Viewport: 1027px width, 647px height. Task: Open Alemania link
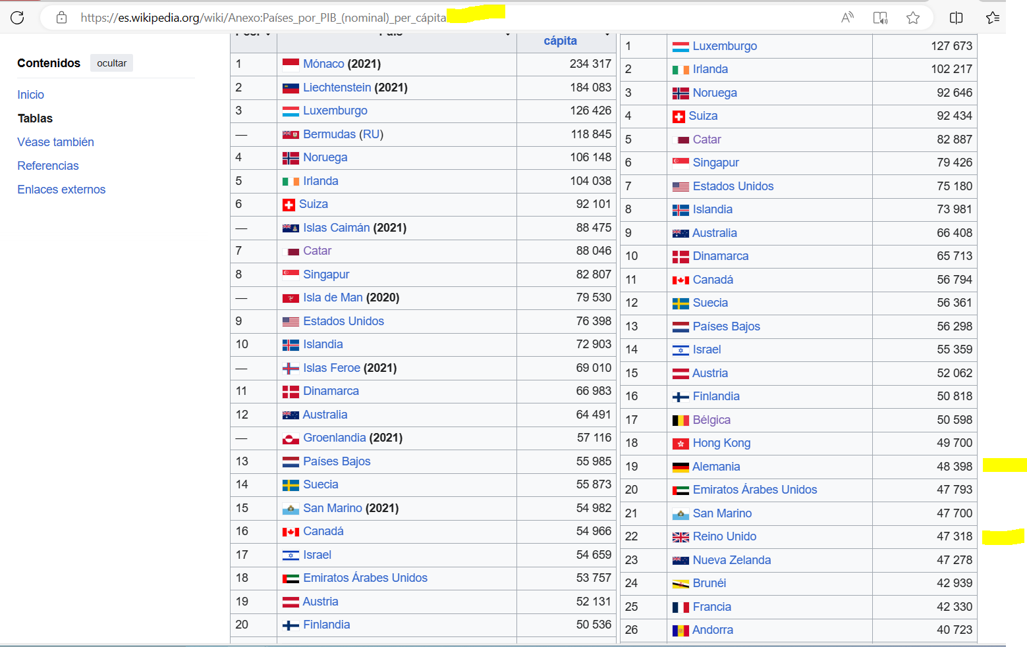[x=716, y=467]
